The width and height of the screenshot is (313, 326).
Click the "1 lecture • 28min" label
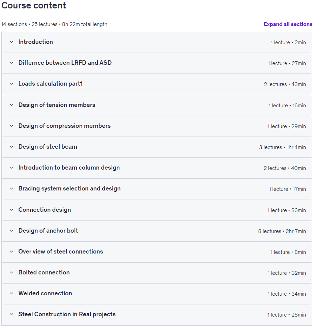pyautogui.click(x=287, y=315)
